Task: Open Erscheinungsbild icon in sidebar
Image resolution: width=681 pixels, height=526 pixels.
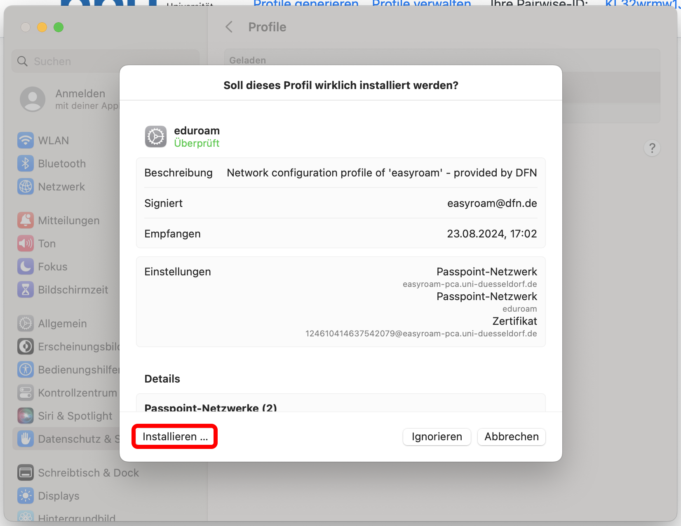Action: [x=26, y=347]
